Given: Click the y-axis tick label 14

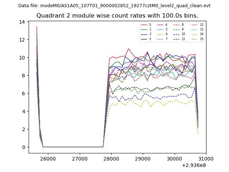Looking at the screenshot, I should pyautogui.click(x=22, y=22).
